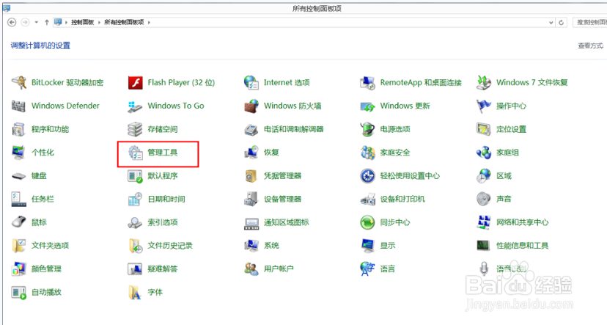Open the 鼠标 mouse icon
This screenshot has height=325, width=607.
click(18, 222)
